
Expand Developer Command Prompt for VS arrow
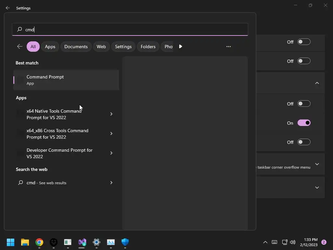click(x=111, y=153)
